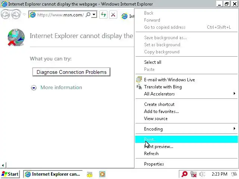Choose the highlighted Print... entry
239x179 pixels.
186,139
